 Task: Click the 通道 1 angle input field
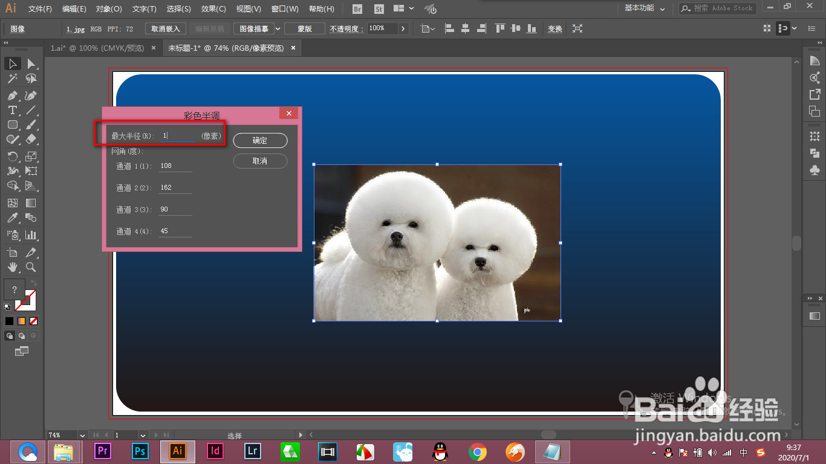175,166
